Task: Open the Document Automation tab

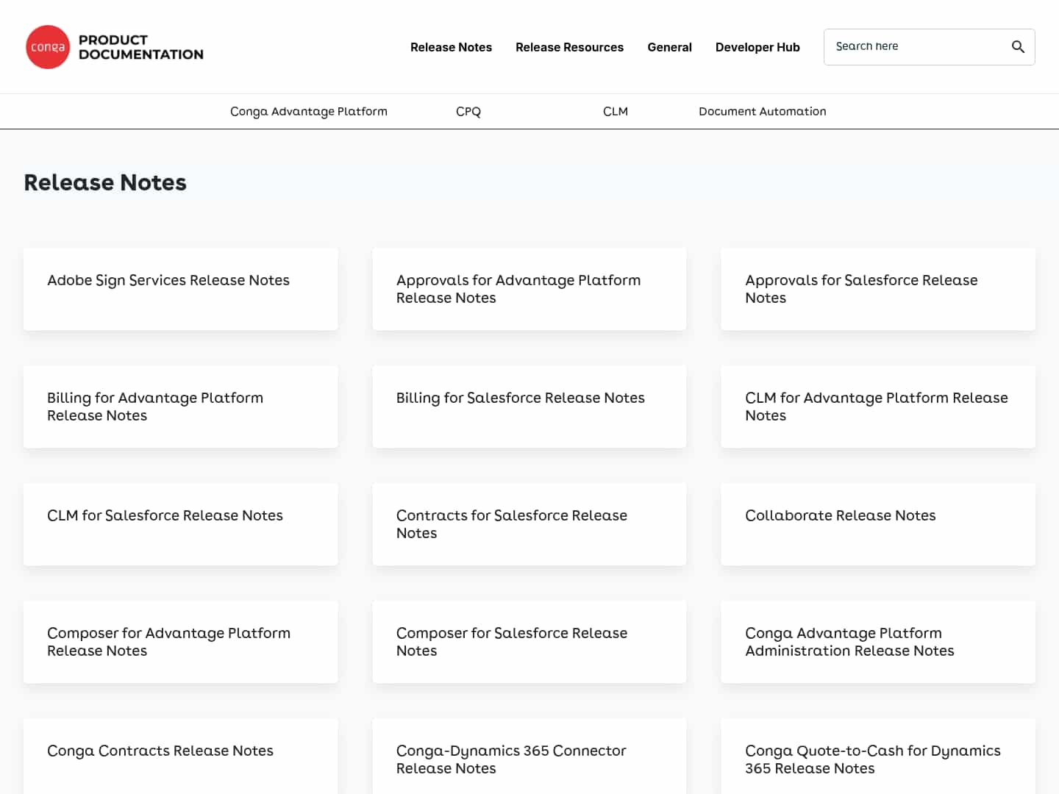Action: 762,111
